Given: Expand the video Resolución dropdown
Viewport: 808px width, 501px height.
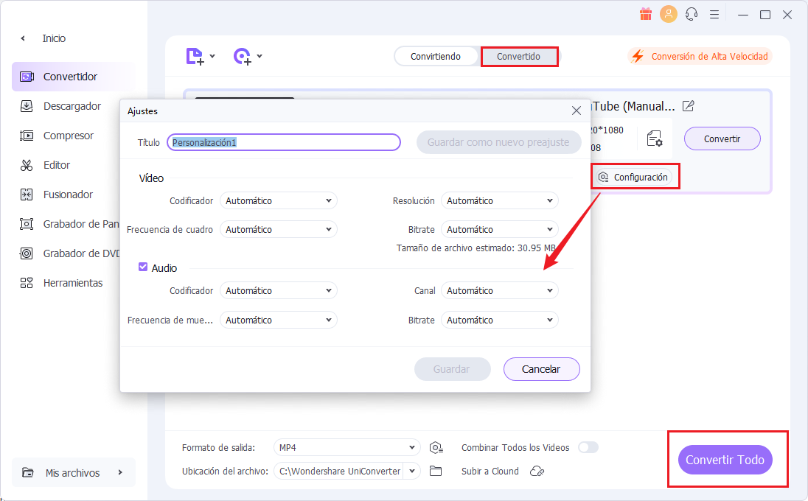Looking at the screenshot, I should coord(499,200).
